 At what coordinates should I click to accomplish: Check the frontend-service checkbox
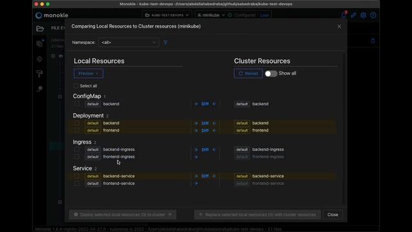point(77,183)
